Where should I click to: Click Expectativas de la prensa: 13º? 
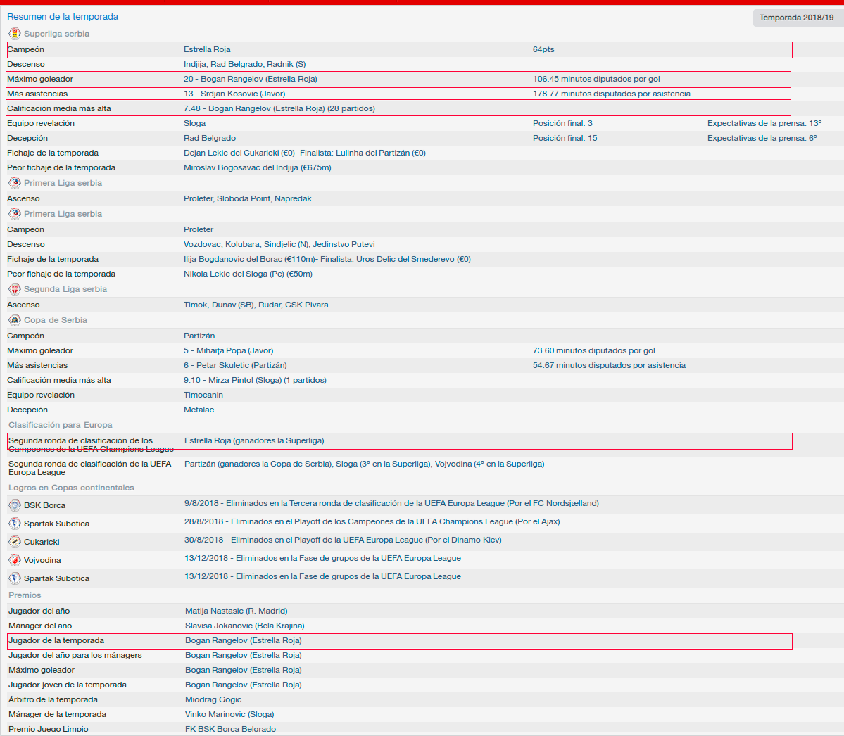(x=764, y=123)
